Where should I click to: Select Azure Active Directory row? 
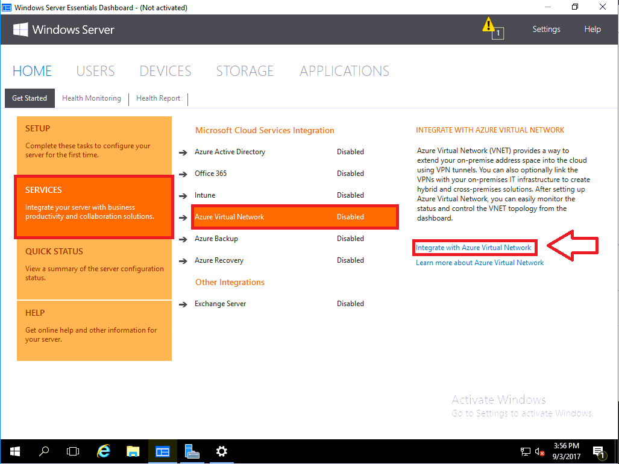coord(295,152)
